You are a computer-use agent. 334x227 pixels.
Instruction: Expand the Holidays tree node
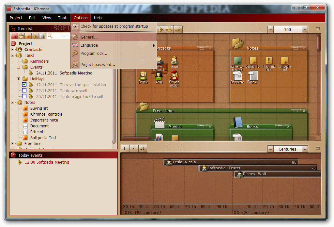point(19,79)
